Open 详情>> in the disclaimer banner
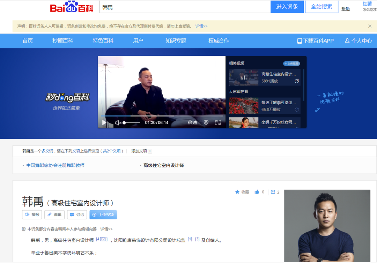 (201, 26)
